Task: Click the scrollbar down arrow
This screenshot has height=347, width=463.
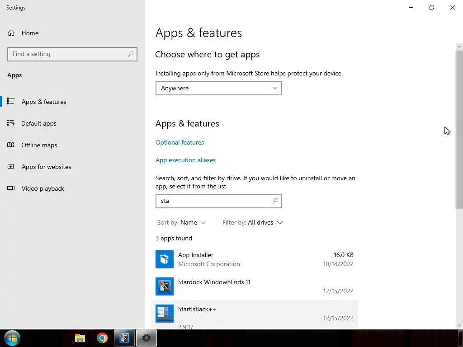Action: click(x=459, y=325)
